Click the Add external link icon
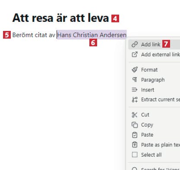Image resolution: width=180 pixels, height=170 pixels. tap(135, 55)
